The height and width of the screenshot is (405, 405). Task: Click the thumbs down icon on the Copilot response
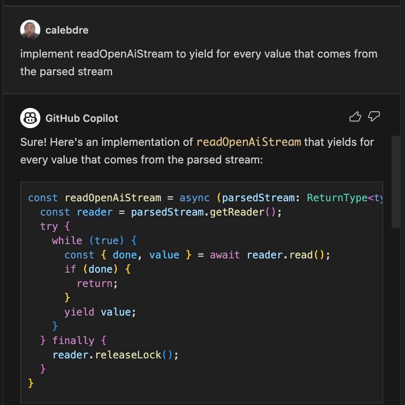tap(374, 116)
